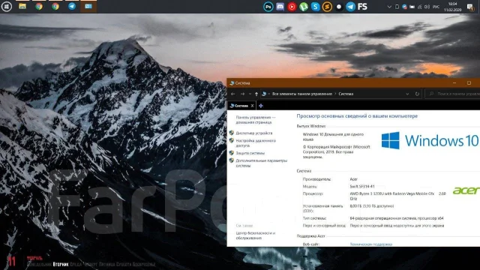This screenshot has width=480, height=270.
Task: Go up one level in Control Panel
Action: point(256,94)
